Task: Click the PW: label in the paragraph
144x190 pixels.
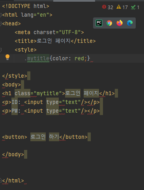Action: pos(16,111)
